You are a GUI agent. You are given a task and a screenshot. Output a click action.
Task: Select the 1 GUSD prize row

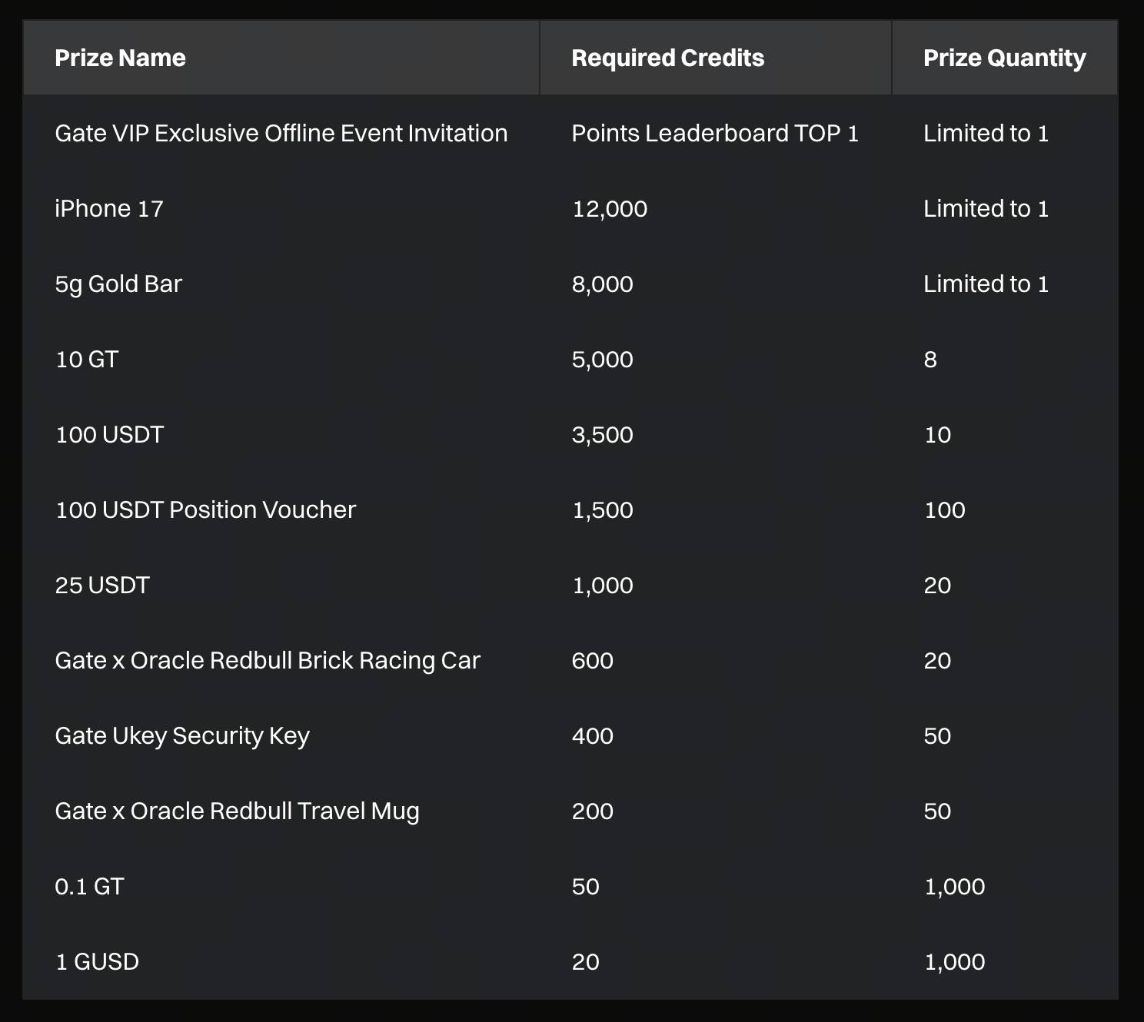click(x=97, y=962)
